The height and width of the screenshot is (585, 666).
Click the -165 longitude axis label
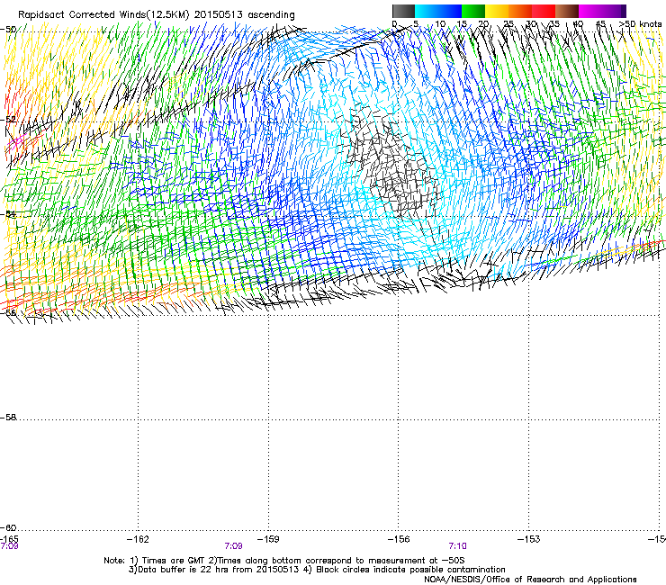click(x=10, y=539)
